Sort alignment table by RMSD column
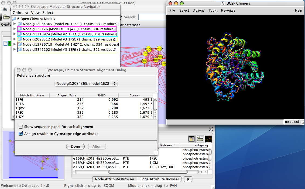 coord(101,95)
